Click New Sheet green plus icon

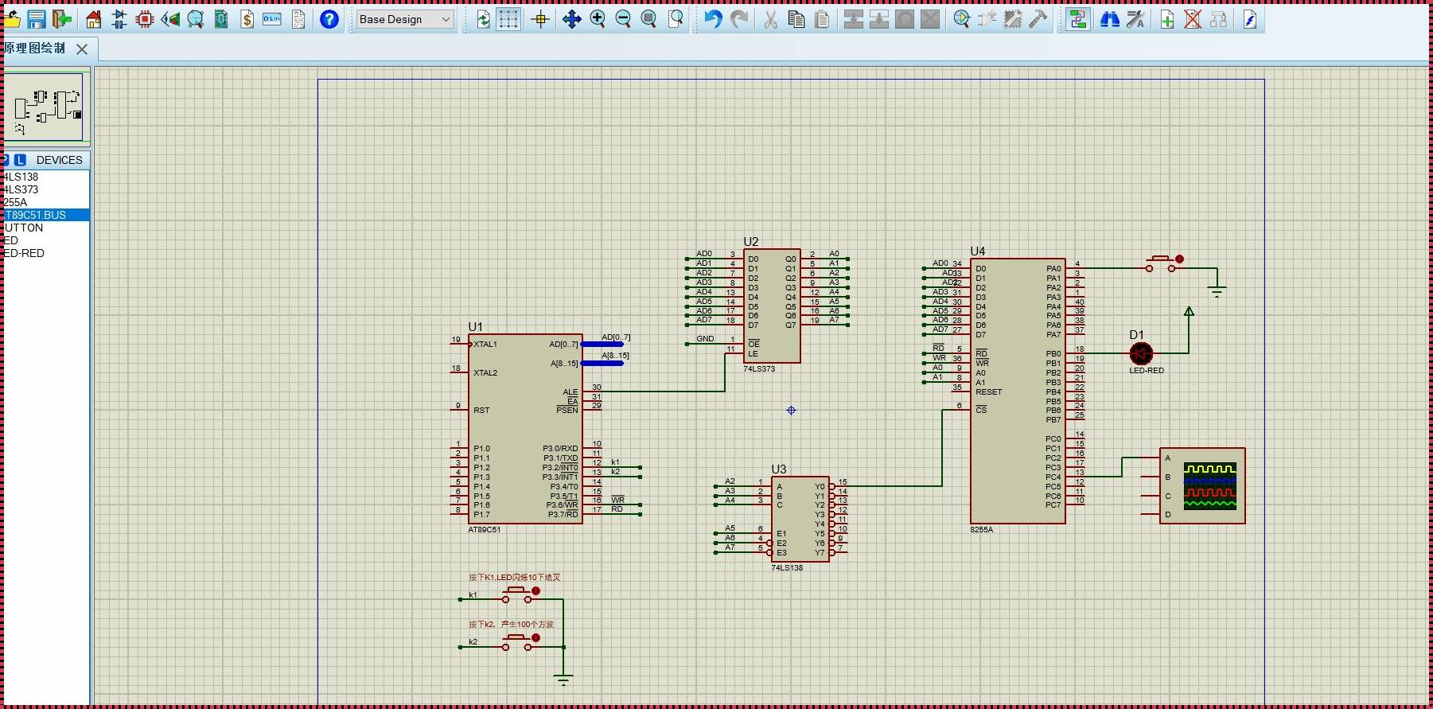coord(1166,19)
